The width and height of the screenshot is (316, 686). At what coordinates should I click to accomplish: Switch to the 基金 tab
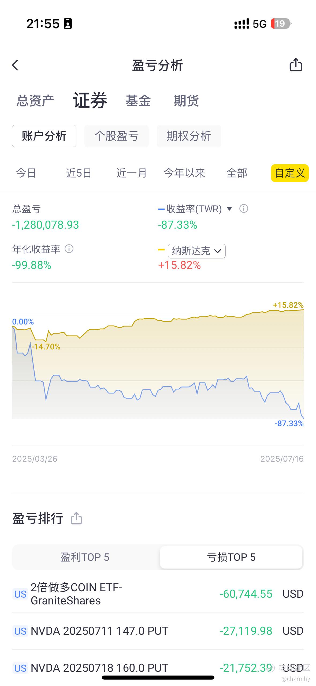138,101
